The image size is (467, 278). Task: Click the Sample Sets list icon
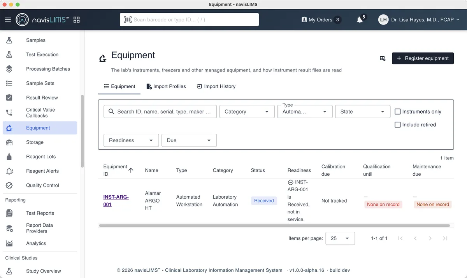point(9,83)
